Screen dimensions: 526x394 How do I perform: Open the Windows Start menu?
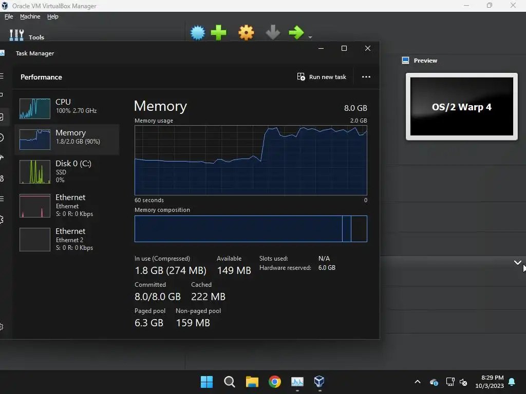point(206,382)
